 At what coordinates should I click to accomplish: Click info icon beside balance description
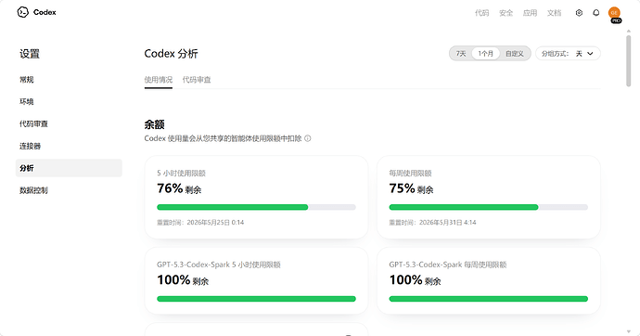(308, 138)
